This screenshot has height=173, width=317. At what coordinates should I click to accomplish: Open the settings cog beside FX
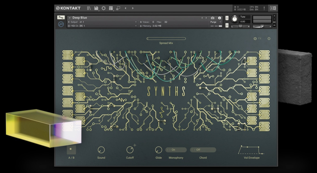point(269,39)
